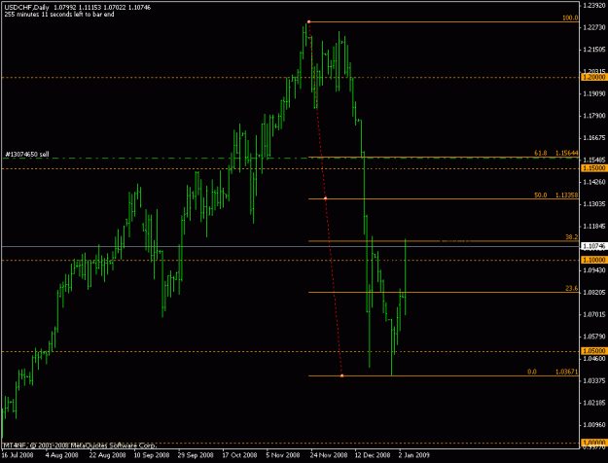Click the 1.04600 price scale value
The image size is (608, 463).
pyautogui.click(x=594, y=359)
